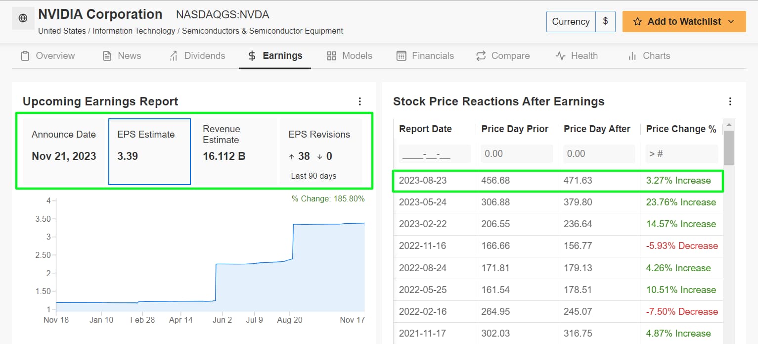Click the grid icon of Models tab

(x=332, y=56)
